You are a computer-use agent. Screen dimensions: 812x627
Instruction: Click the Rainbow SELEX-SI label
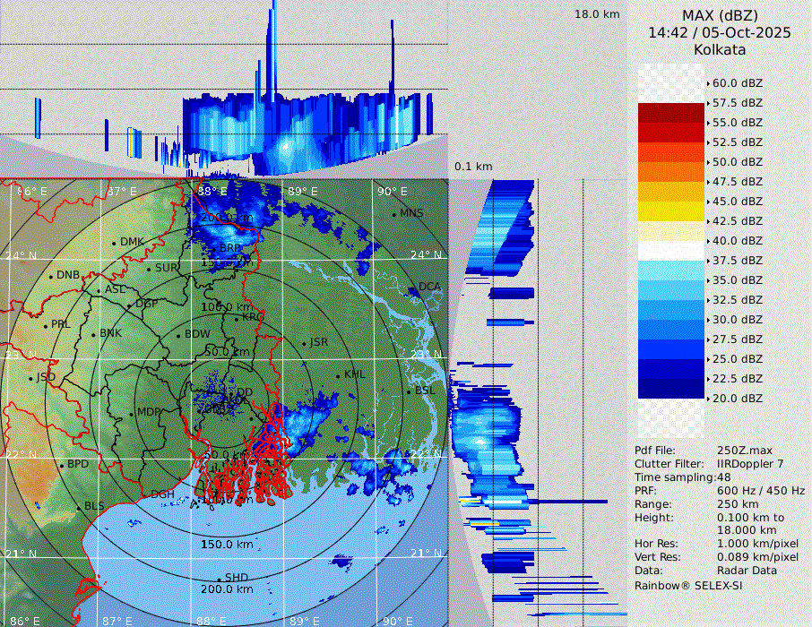(x=688, y=585)
